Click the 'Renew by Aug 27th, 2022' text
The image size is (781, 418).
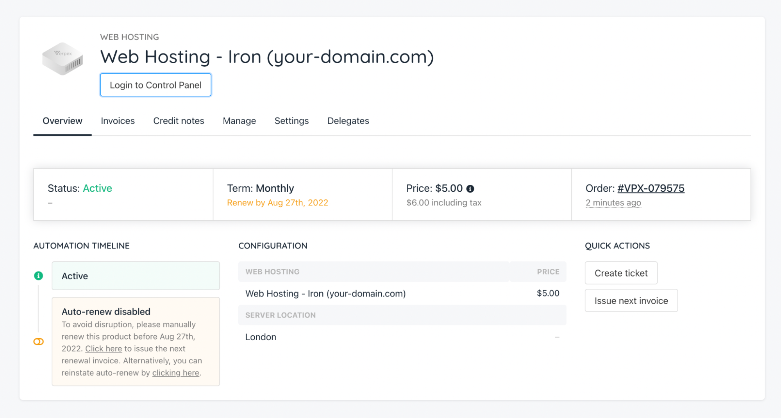pos(277,203)
